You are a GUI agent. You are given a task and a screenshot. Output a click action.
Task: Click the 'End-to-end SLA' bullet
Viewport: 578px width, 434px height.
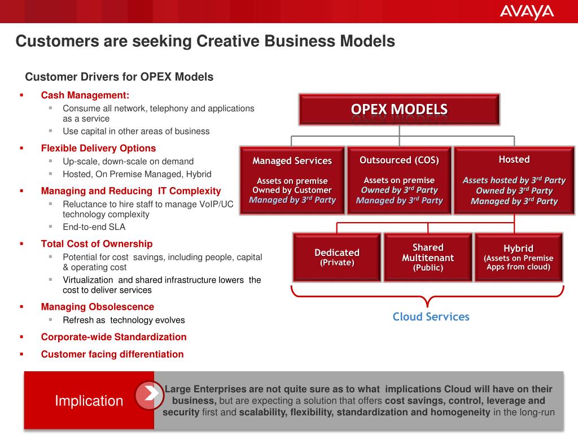point(94,227)
